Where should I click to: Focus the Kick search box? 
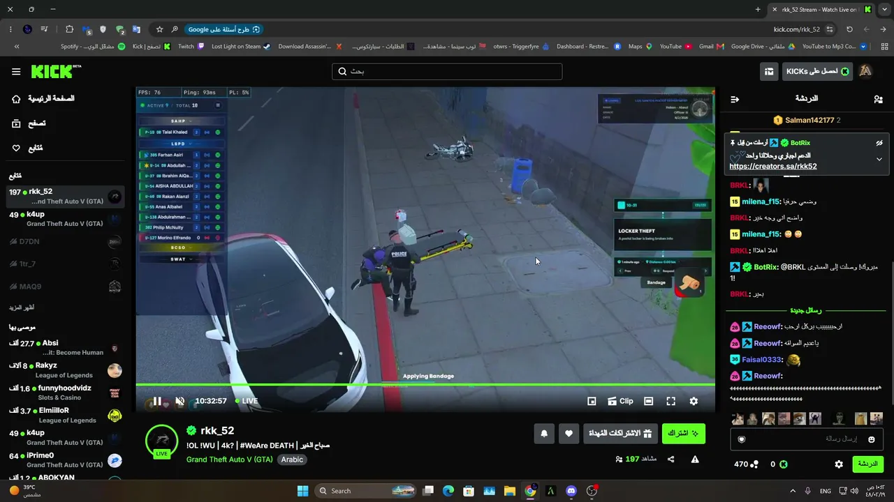tap(447, 71)
